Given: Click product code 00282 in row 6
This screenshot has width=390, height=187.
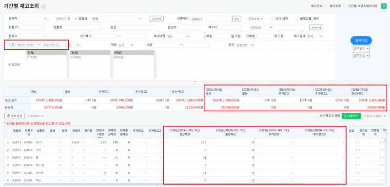Looking at the screenshot, I should click(x=28, y=181).
